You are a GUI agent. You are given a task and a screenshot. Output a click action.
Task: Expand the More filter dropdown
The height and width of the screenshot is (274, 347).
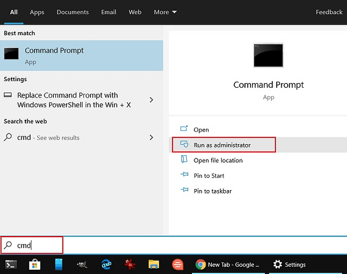[x=165, y=12]
